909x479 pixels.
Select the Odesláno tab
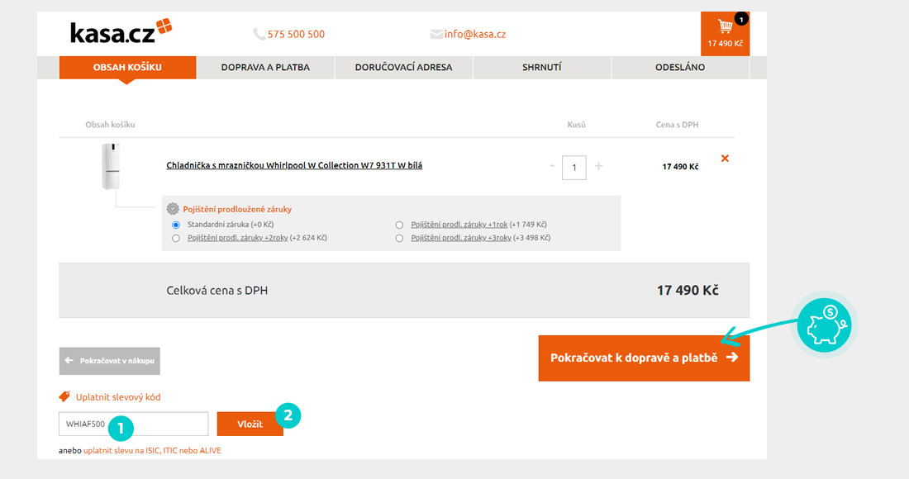[680, 67]
